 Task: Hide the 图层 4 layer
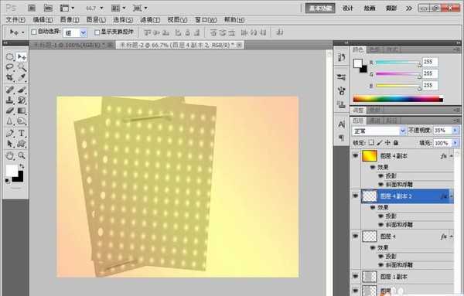(x=356, y=236)
